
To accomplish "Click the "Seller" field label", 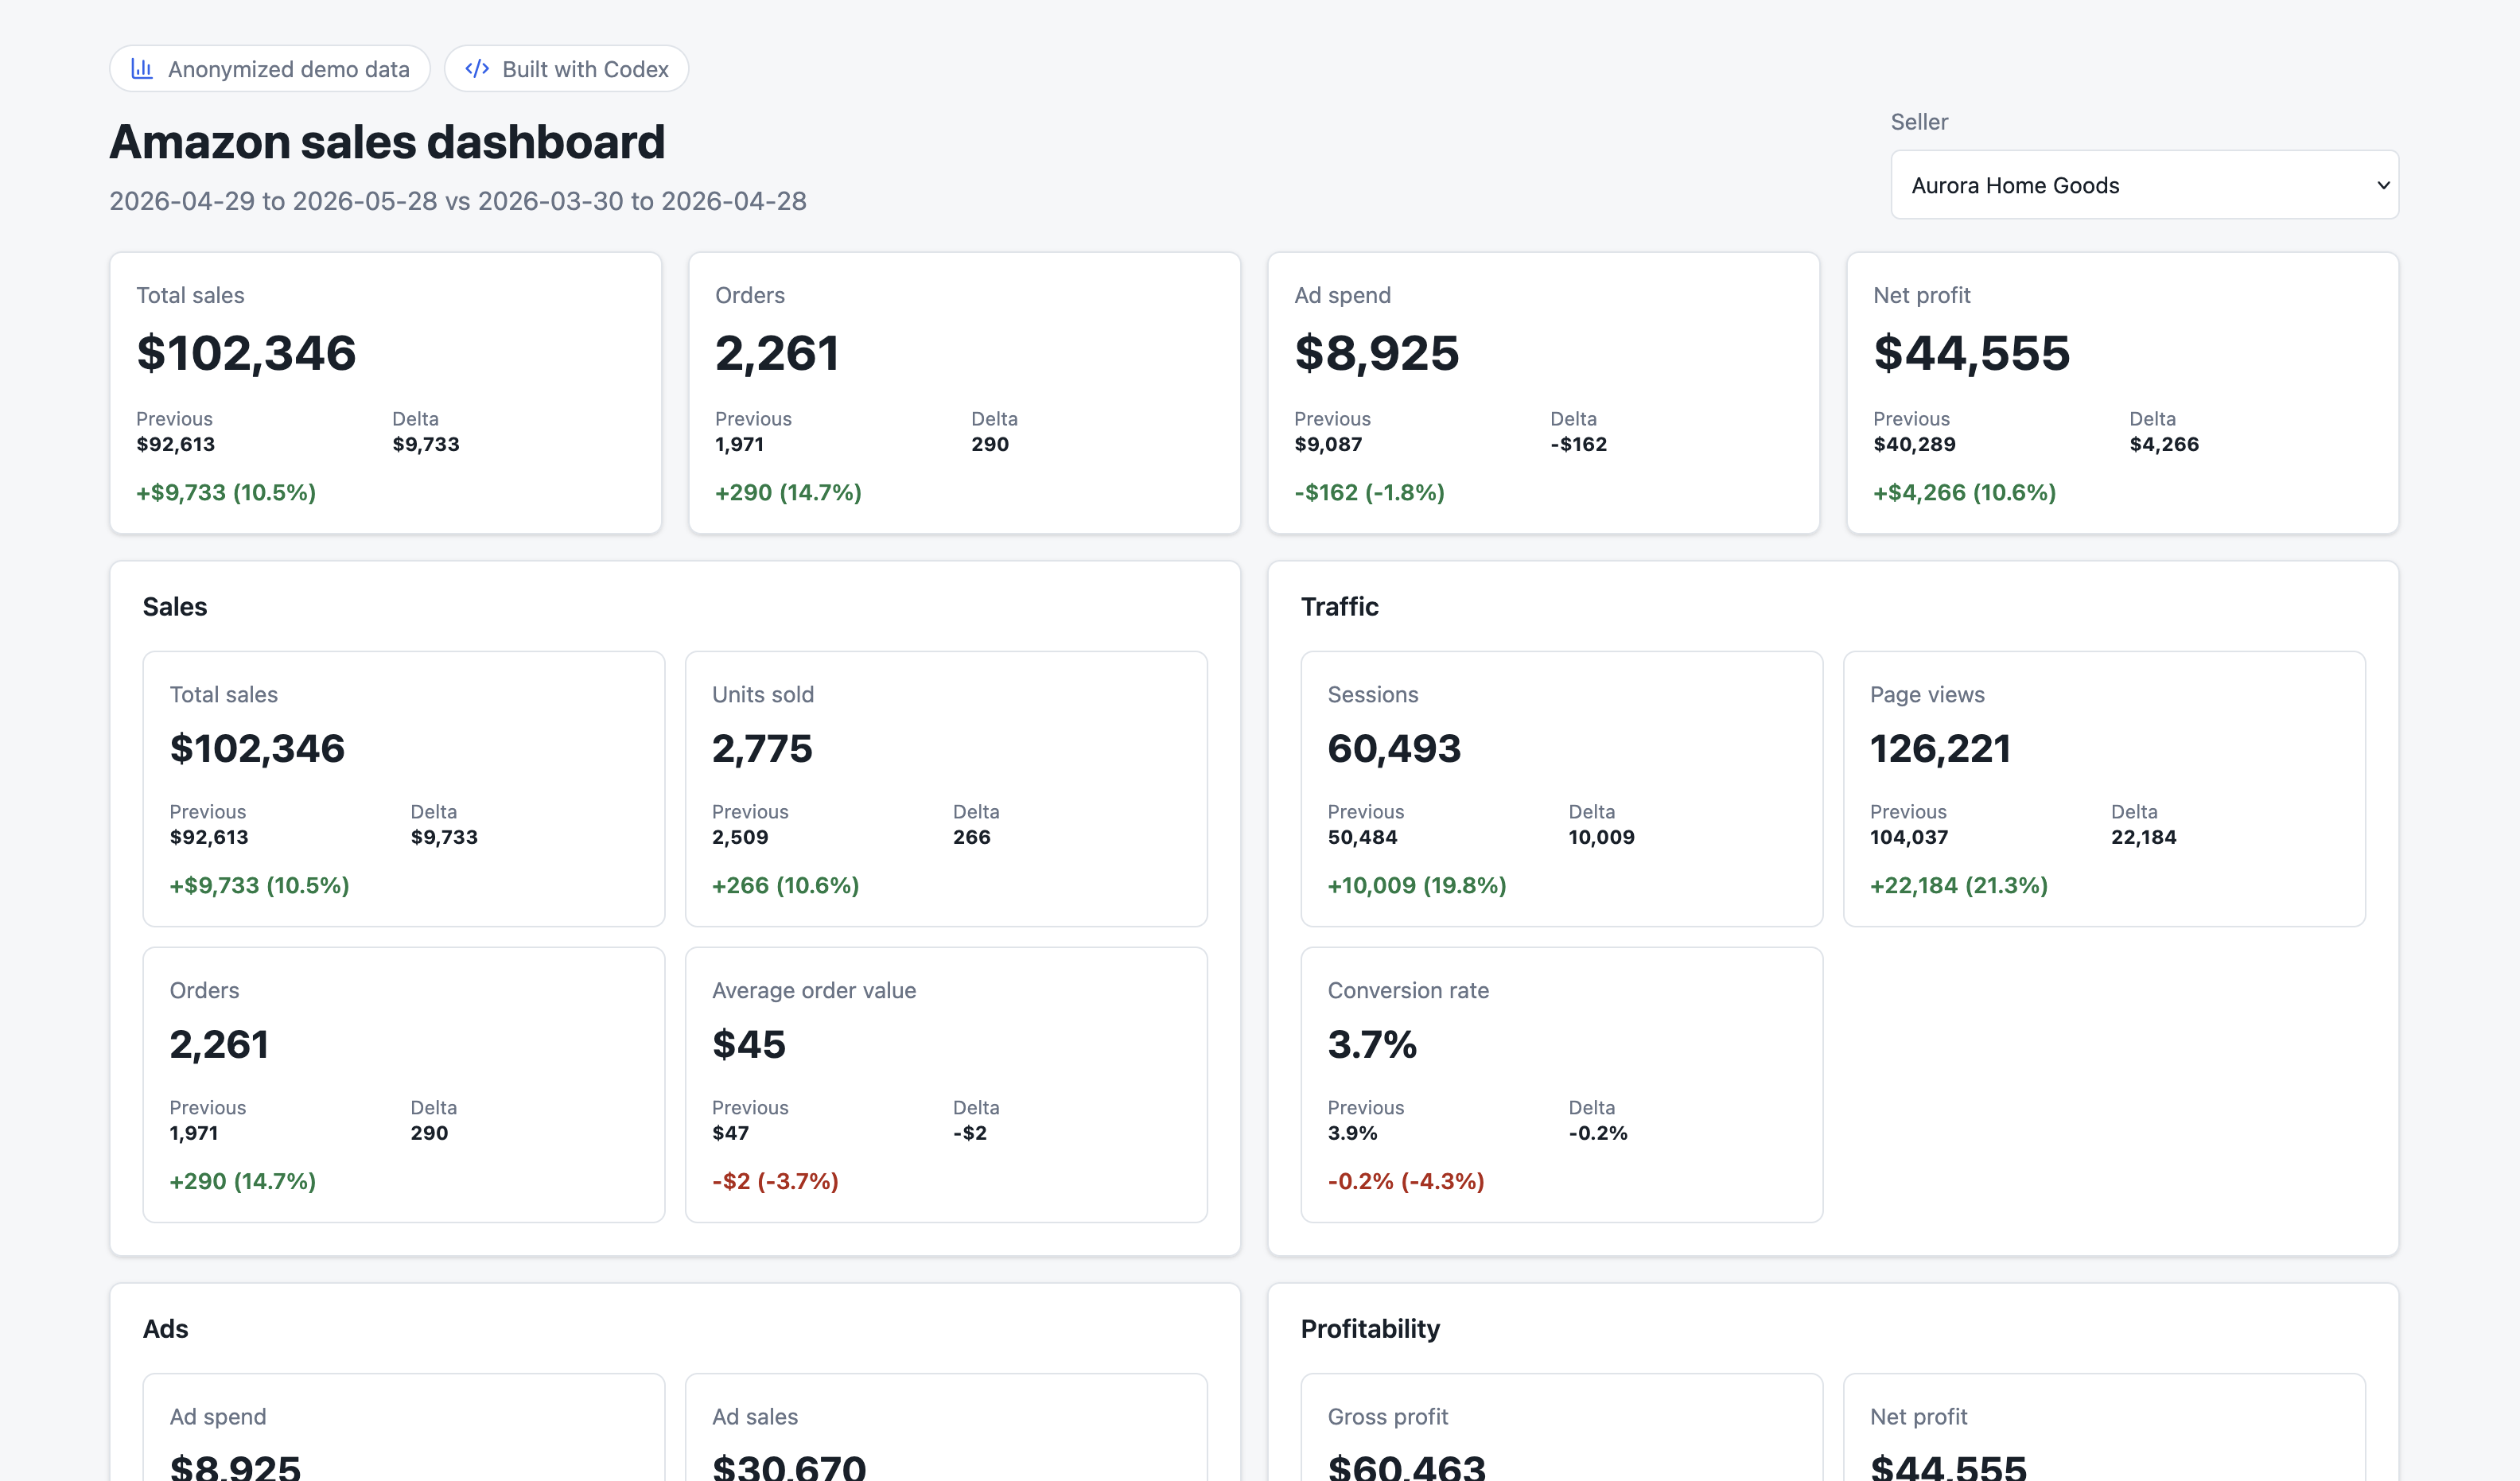I will pyautogui.click(x=1919, y=122).
